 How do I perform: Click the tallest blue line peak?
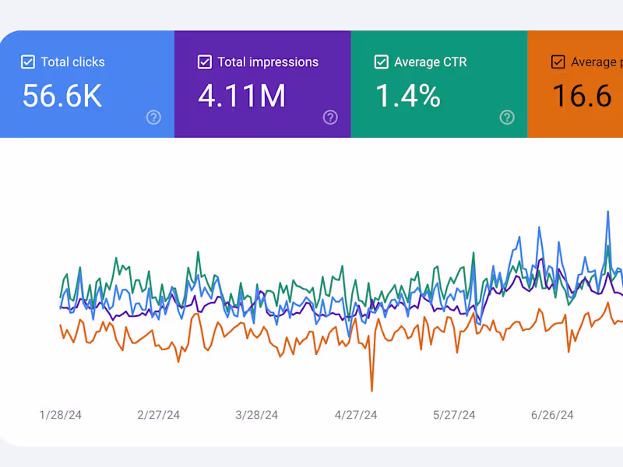click(607, 212)
